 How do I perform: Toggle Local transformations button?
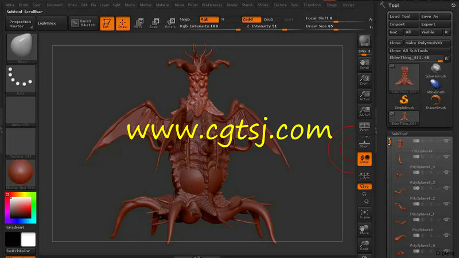click(x=364, y=159)
